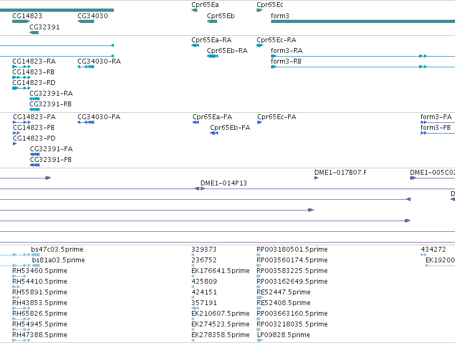
Task: Click the EK278358.5prime EST label
Action: click(220, 335)
